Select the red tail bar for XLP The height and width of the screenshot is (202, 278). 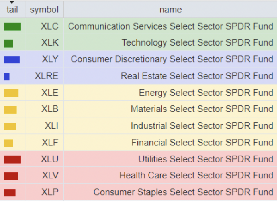[x=10, y=193]
